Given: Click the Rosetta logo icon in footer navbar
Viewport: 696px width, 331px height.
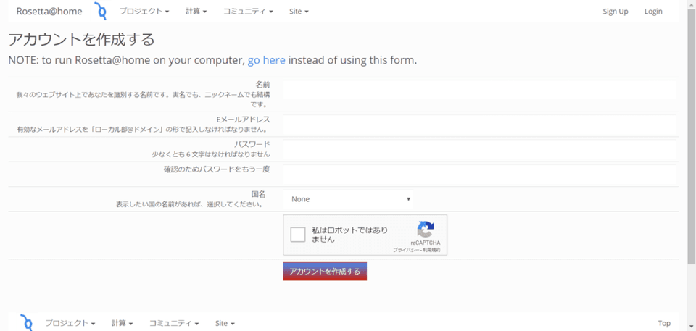Looking at the screenshot, I should (27, 322).
